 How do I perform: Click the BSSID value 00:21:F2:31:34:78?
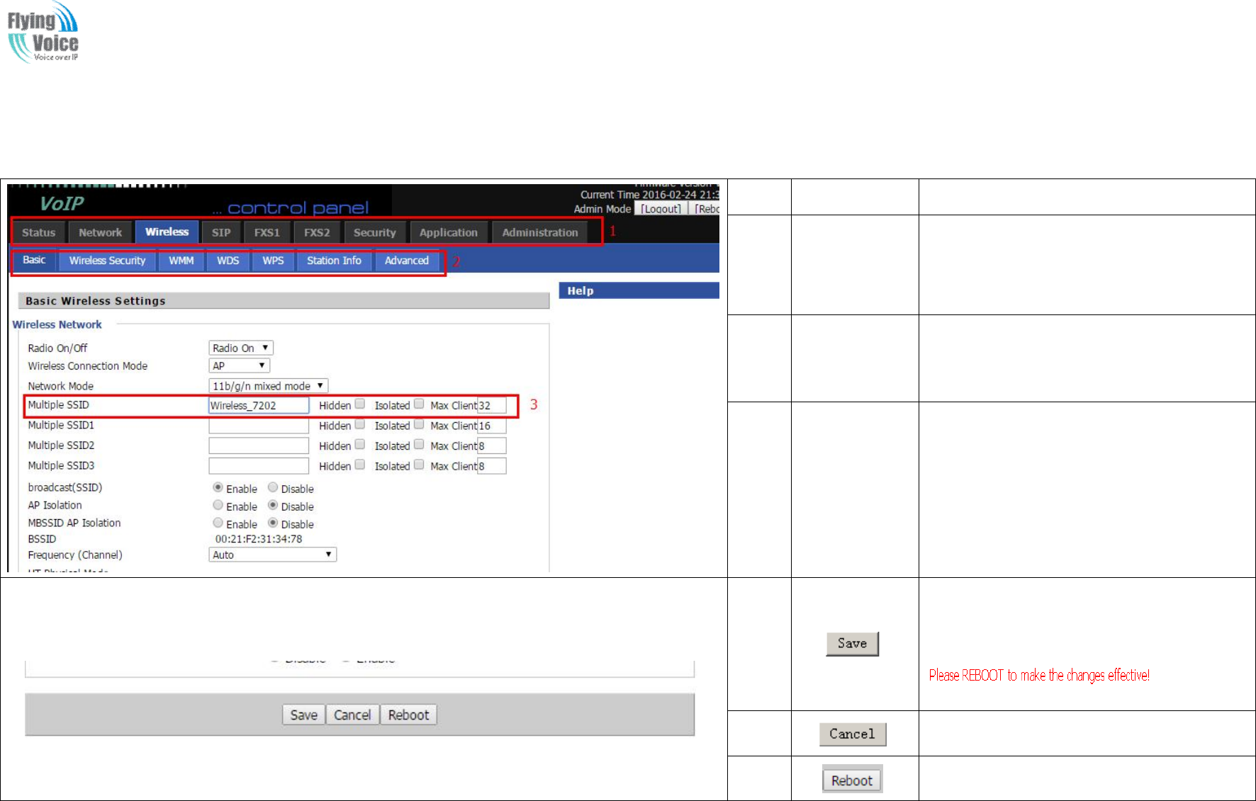pos(259,539)
